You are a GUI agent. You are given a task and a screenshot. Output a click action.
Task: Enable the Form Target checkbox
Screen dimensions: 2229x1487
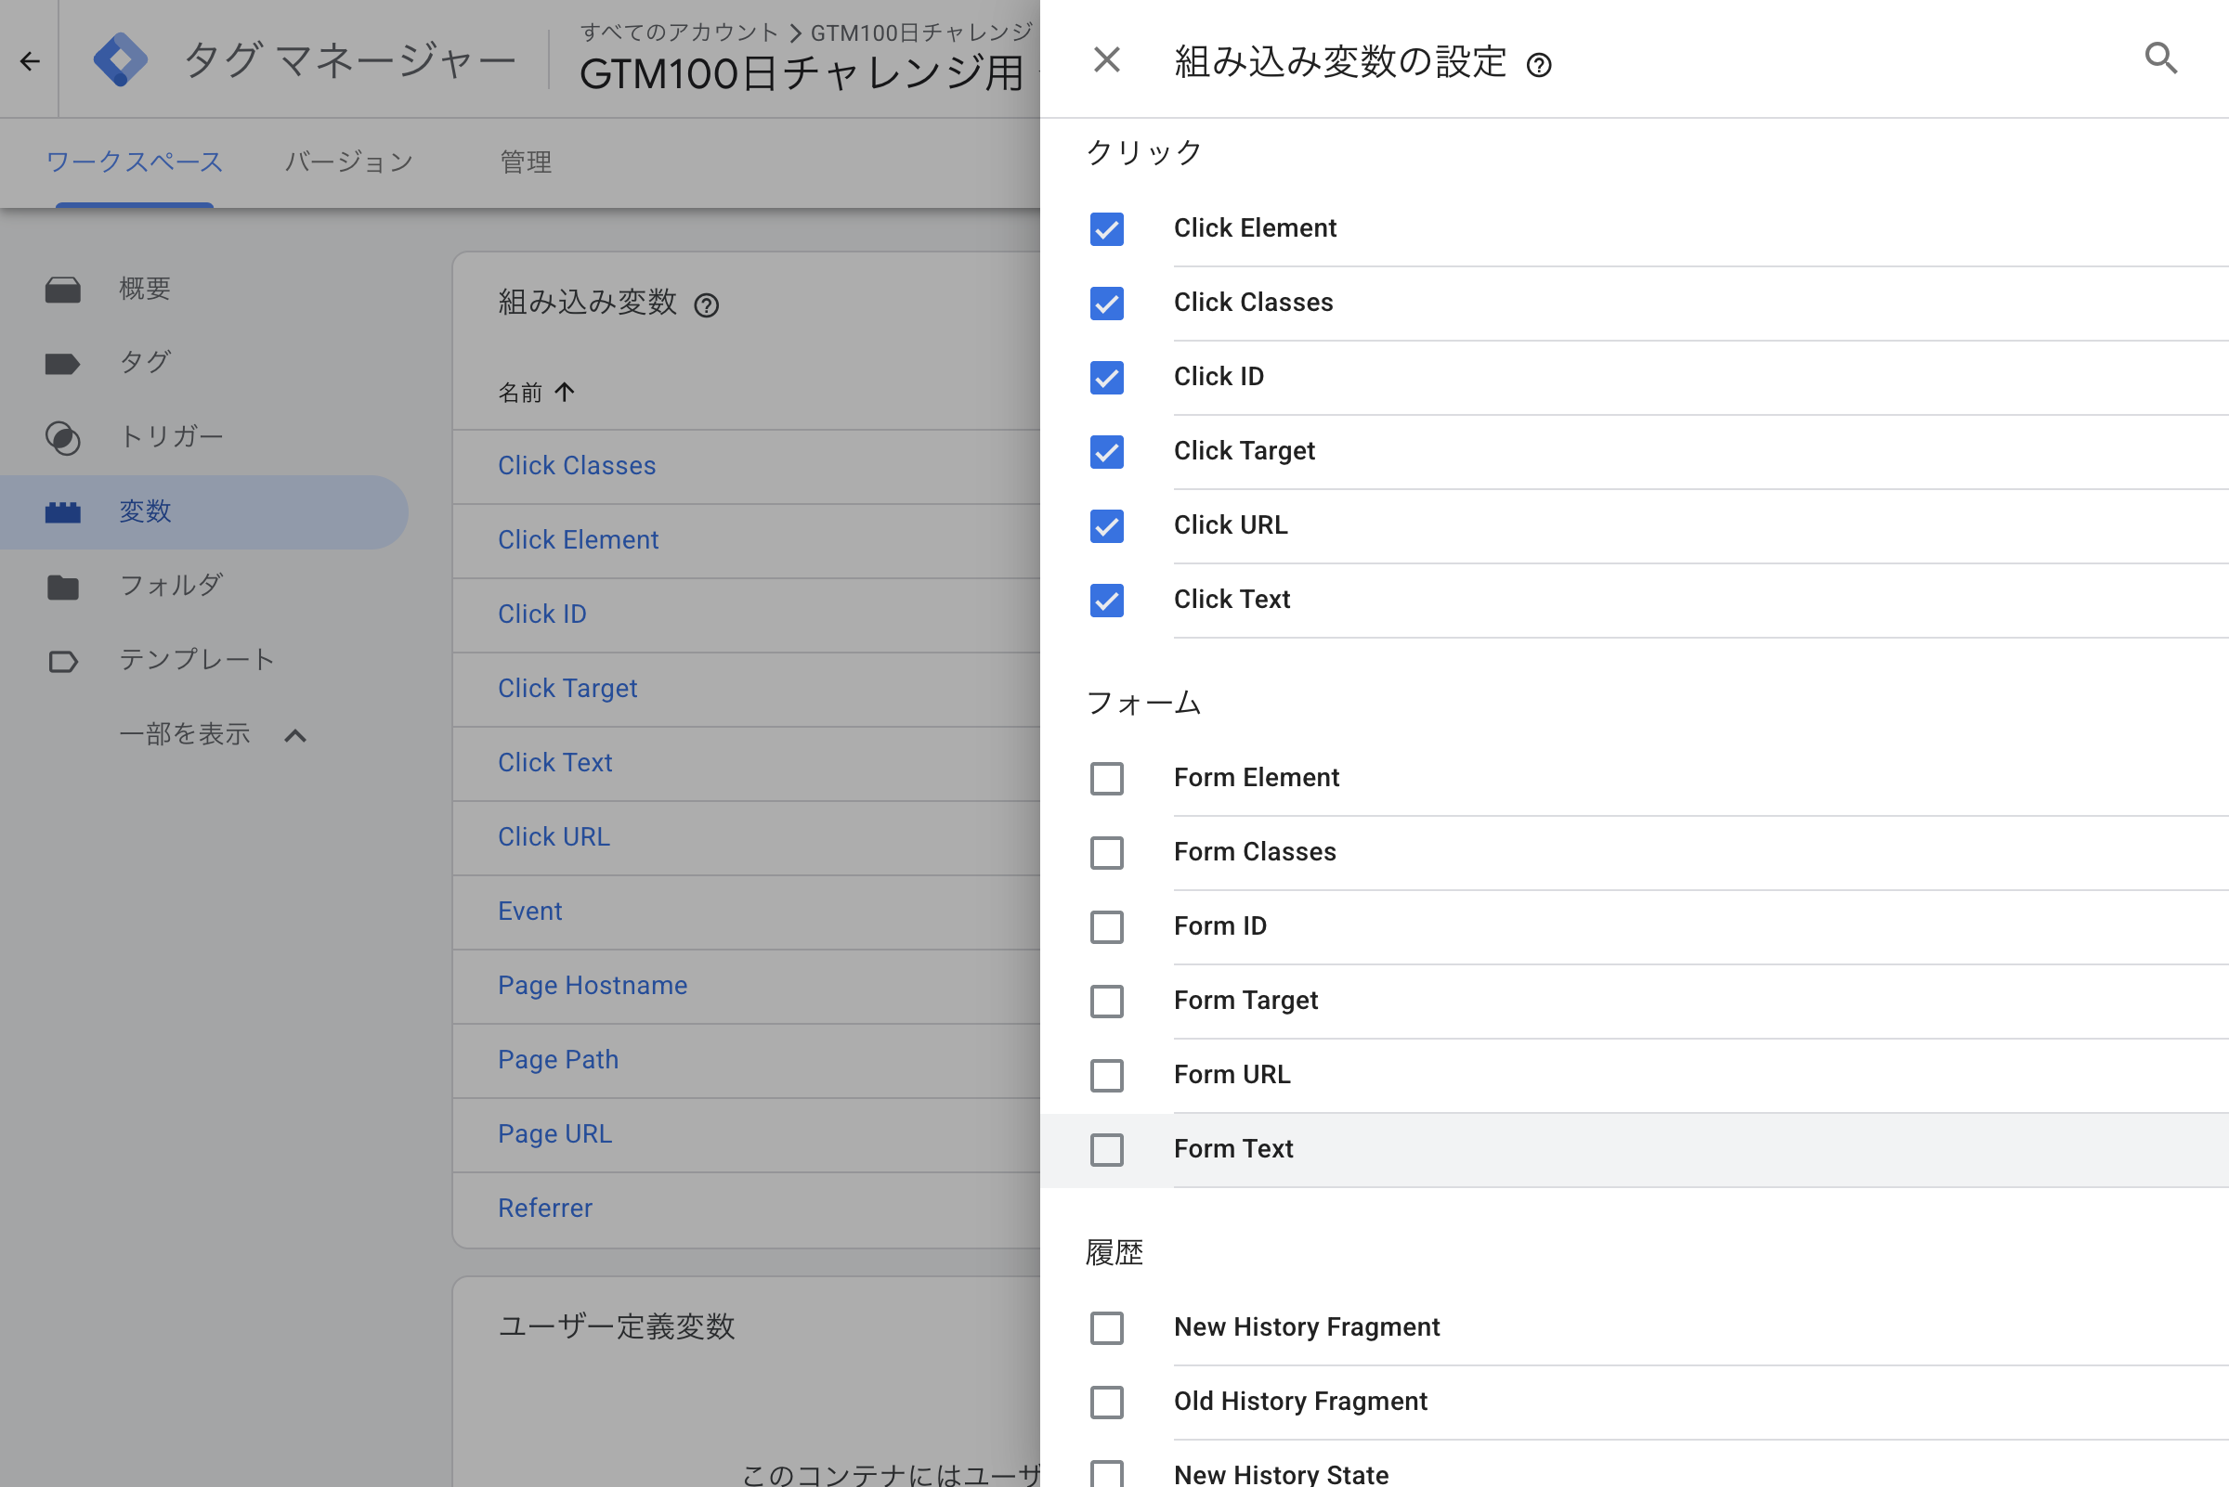click(1106, 1002)
